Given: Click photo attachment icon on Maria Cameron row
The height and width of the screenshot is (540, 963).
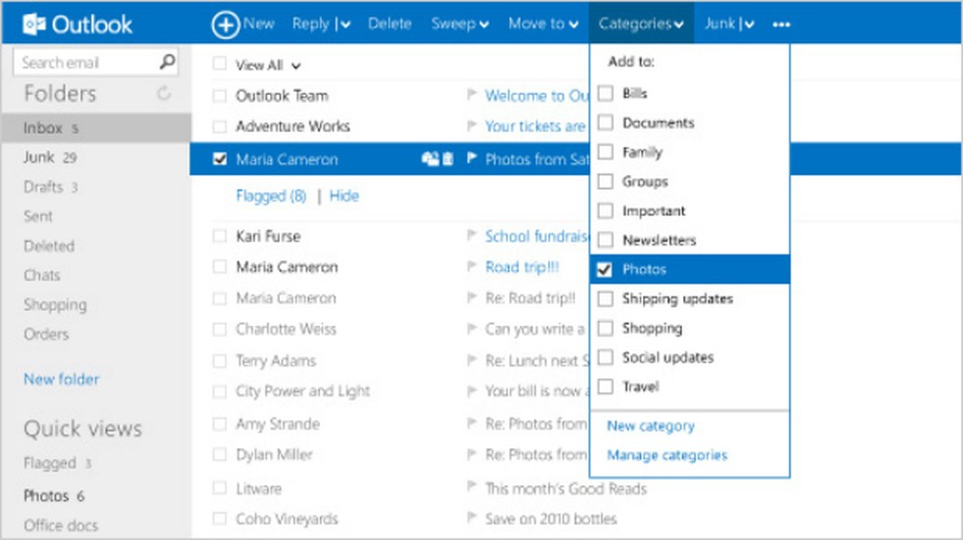Looking at the screenshot, I should pos(431,158).
